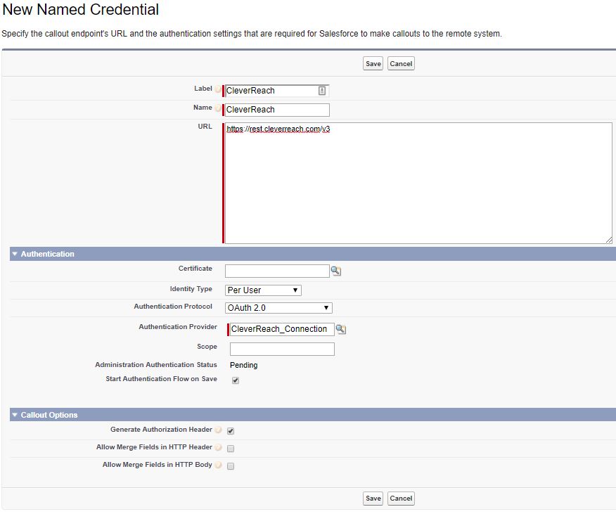Click the bottom Save button

(373, 499)
